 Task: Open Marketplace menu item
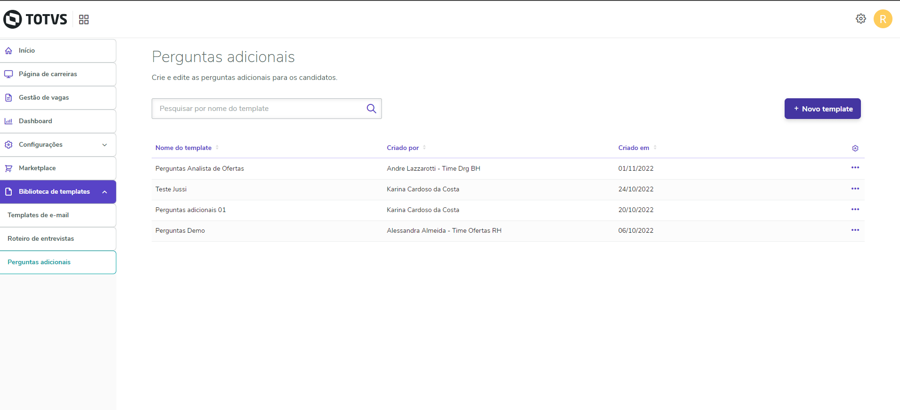58,168
